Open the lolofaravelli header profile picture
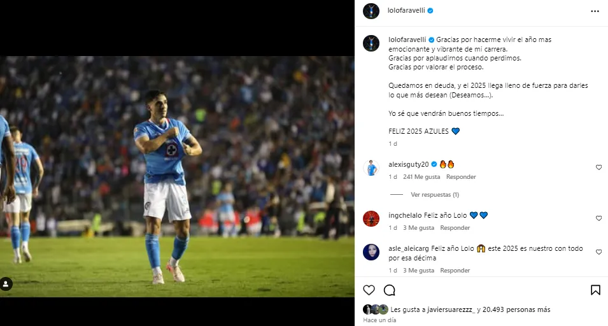Screen dimensions: 608x326 point(371,11)
